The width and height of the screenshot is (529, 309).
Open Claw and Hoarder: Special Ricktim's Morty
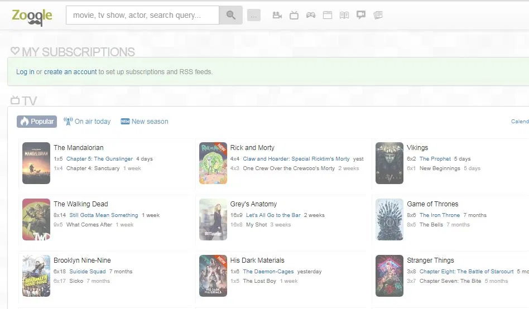296,159
